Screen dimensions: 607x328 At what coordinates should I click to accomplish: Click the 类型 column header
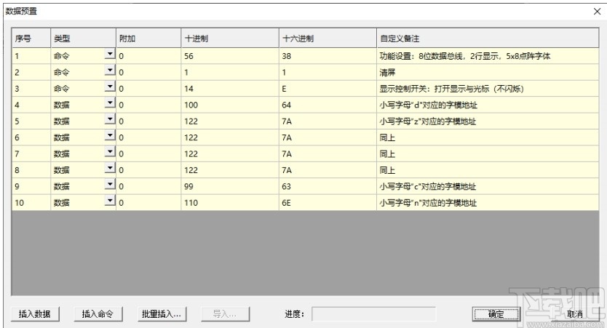pos(83,39)
